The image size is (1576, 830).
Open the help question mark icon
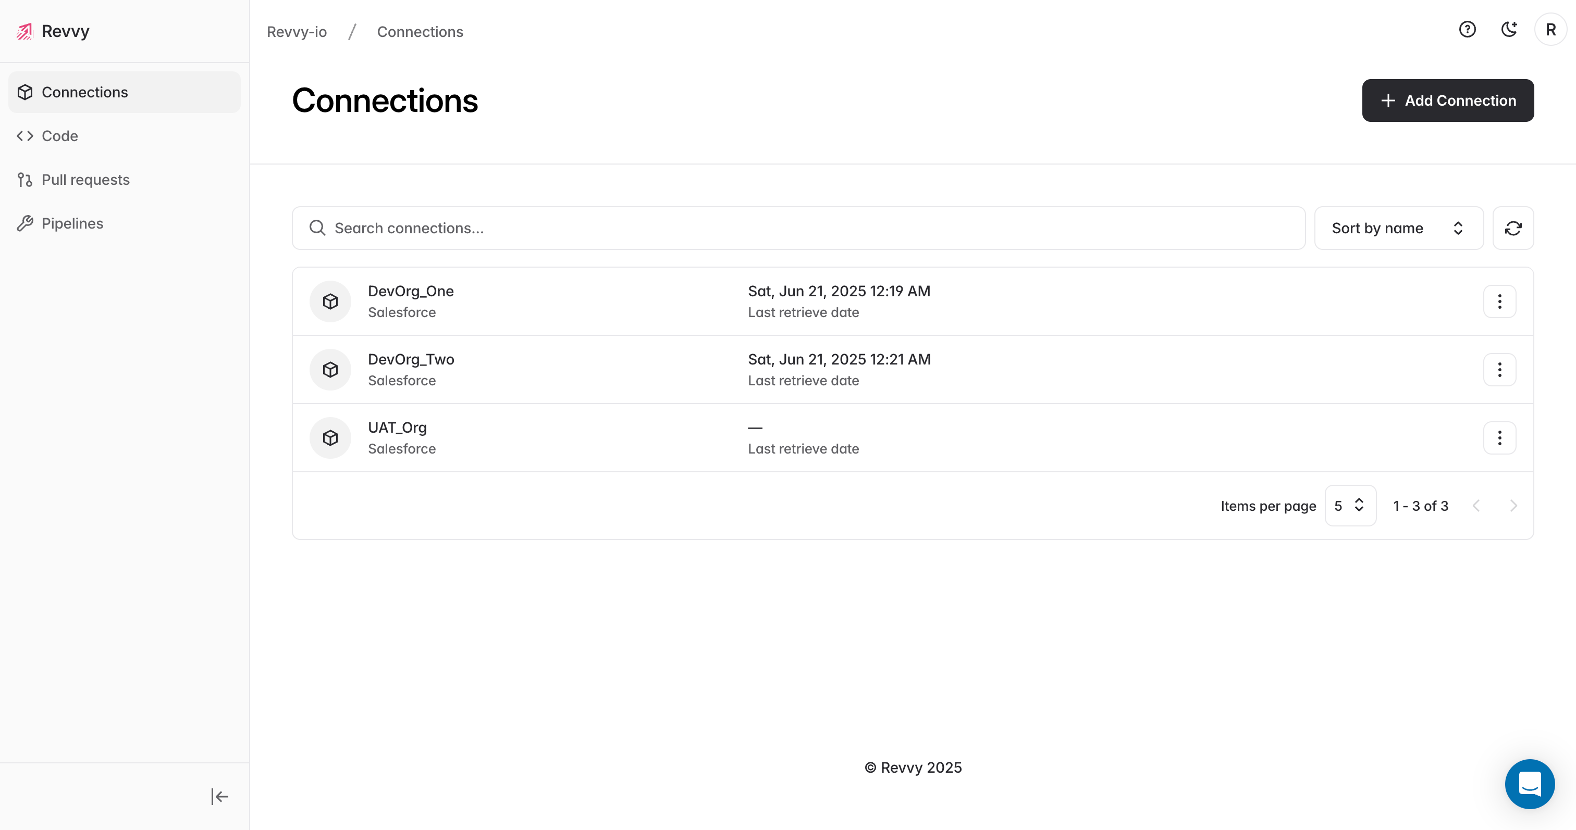pyautogui.click(x=1467, y=29)
